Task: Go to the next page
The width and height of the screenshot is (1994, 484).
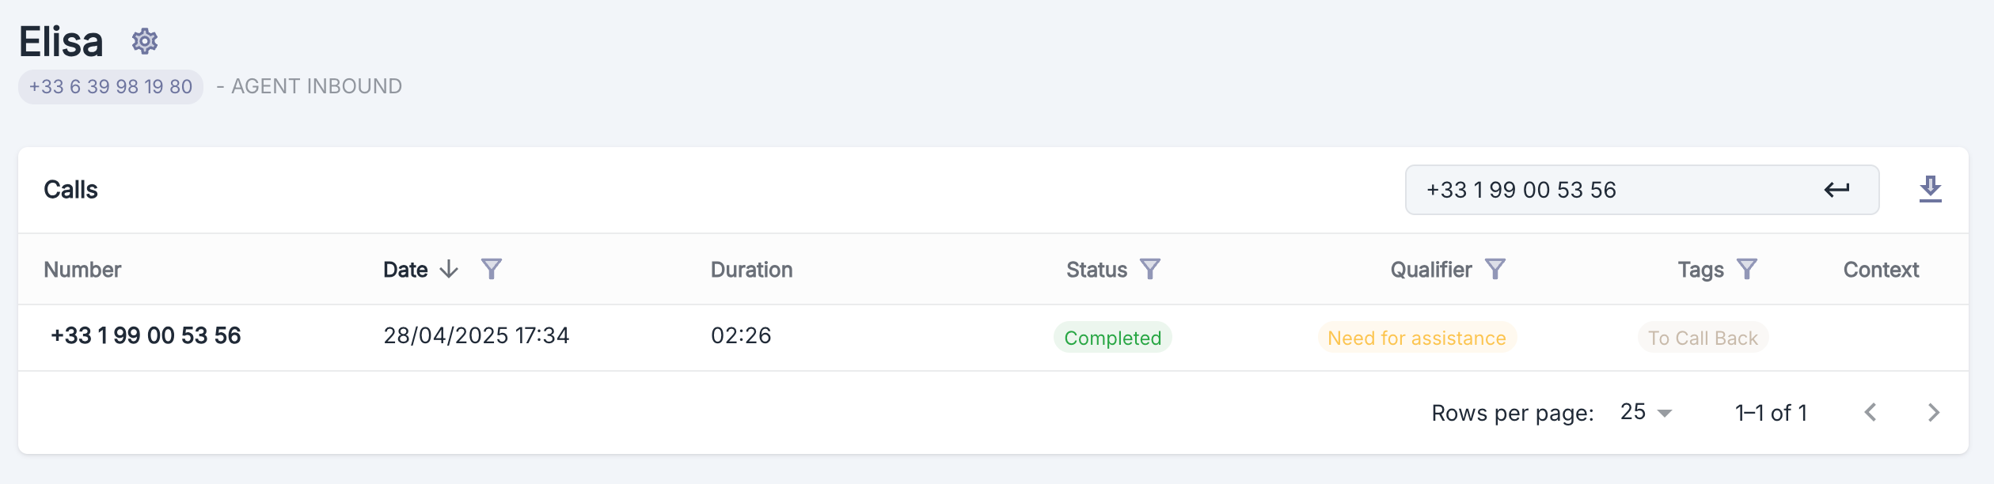Action: coord(1934,413)
